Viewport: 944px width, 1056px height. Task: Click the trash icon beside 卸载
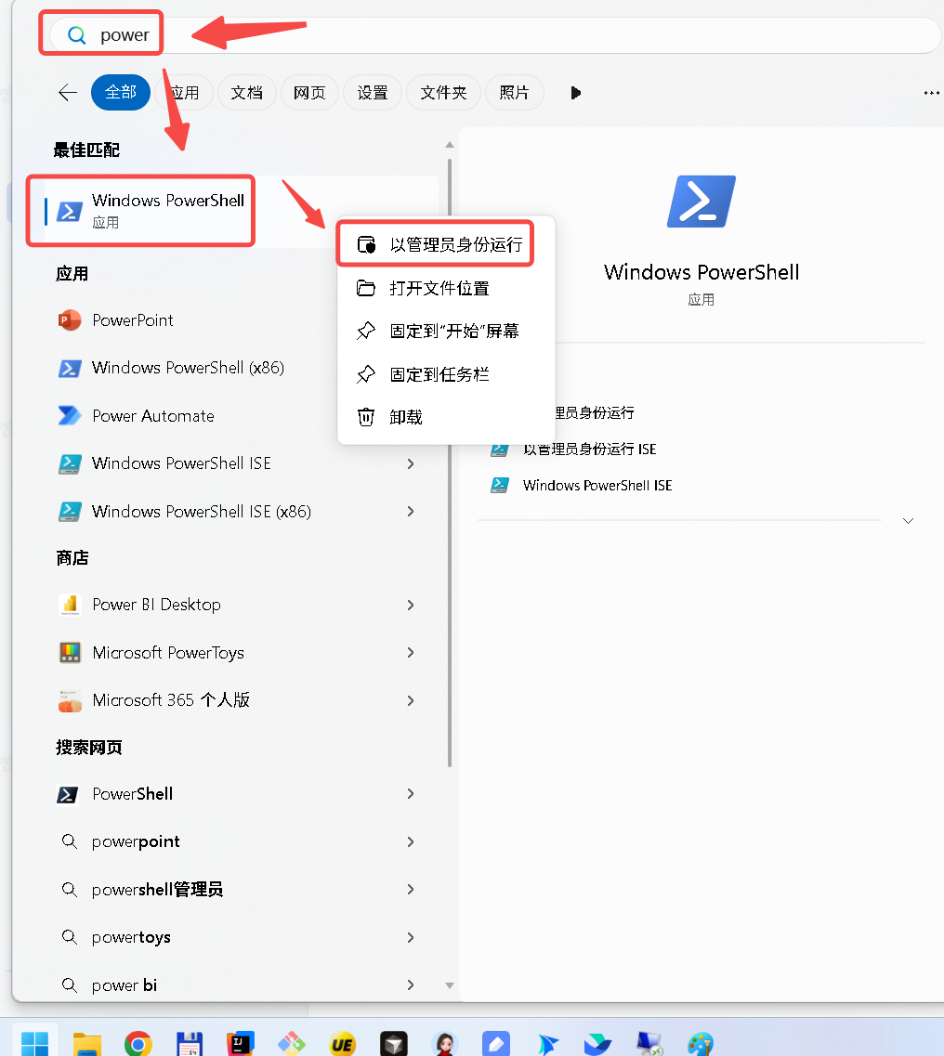[x=366, y=417]
